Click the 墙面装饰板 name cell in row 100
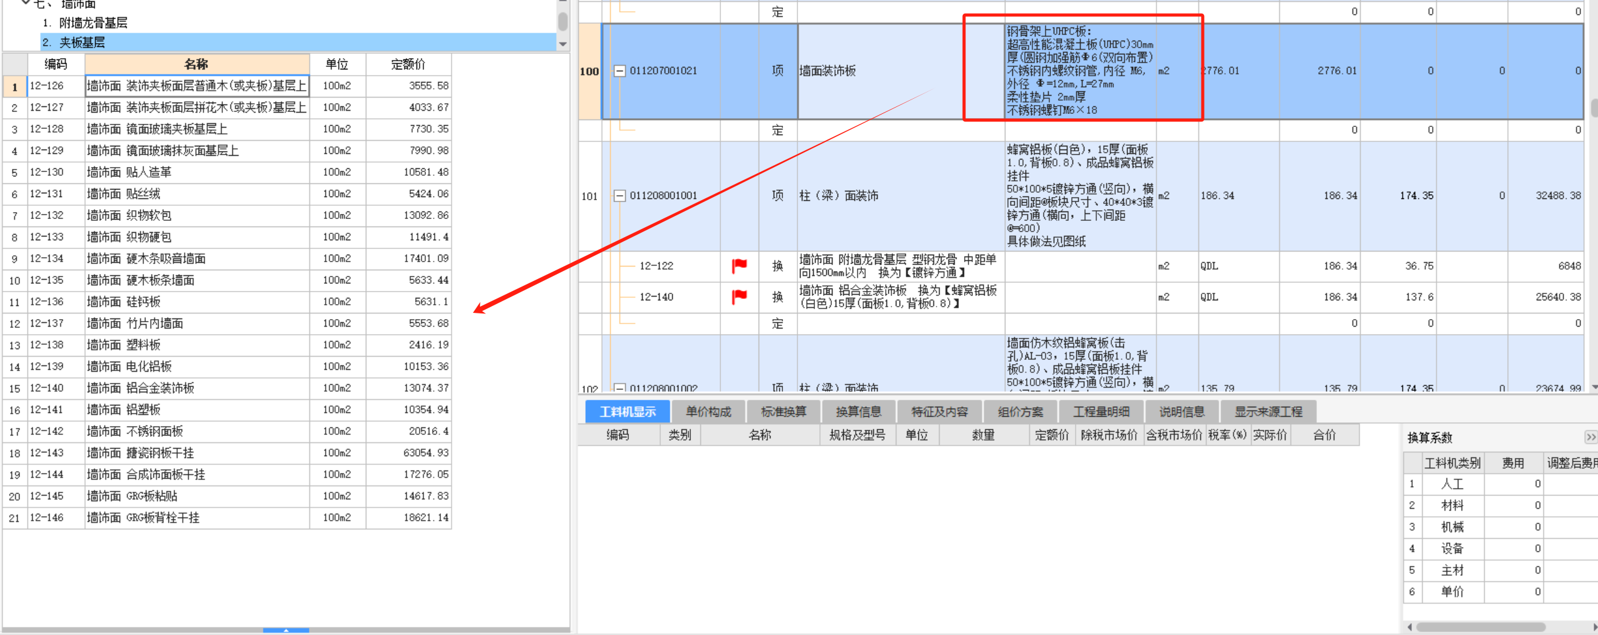The width and height of the screenshot is (1598, 635). pyautogui.click(x=901, y=71)
